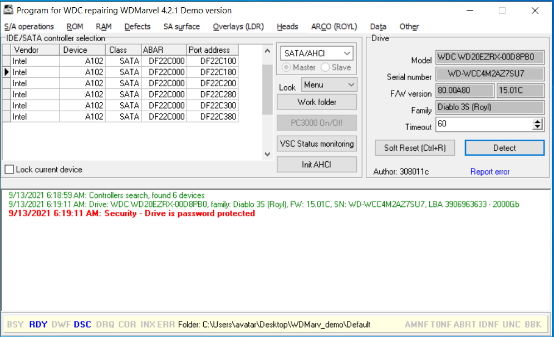Follow the Report error link
The width and height of the screenshot is (554, 337).
(x=490, y=171)
